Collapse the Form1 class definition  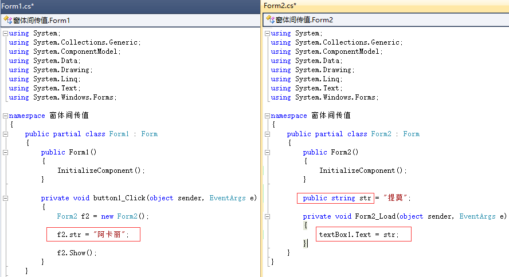5,134
